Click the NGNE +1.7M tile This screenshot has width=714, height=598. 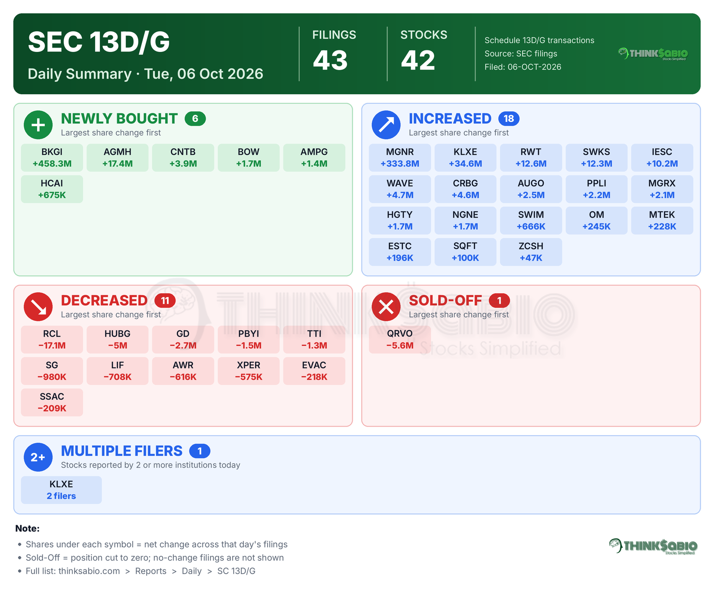[x=466, y=220]
